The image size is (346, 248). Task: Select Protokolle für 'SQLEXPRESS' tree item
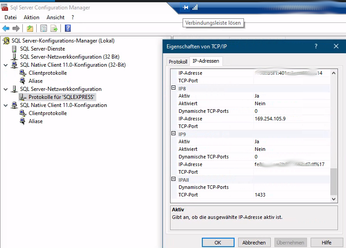[61, 97]
